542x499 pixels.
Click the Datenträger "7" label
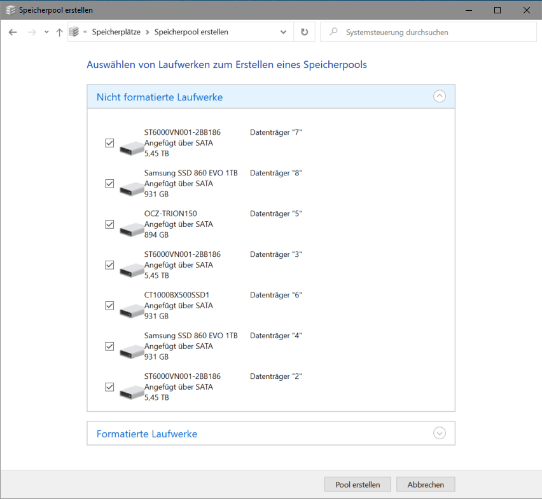coord(276,132)
